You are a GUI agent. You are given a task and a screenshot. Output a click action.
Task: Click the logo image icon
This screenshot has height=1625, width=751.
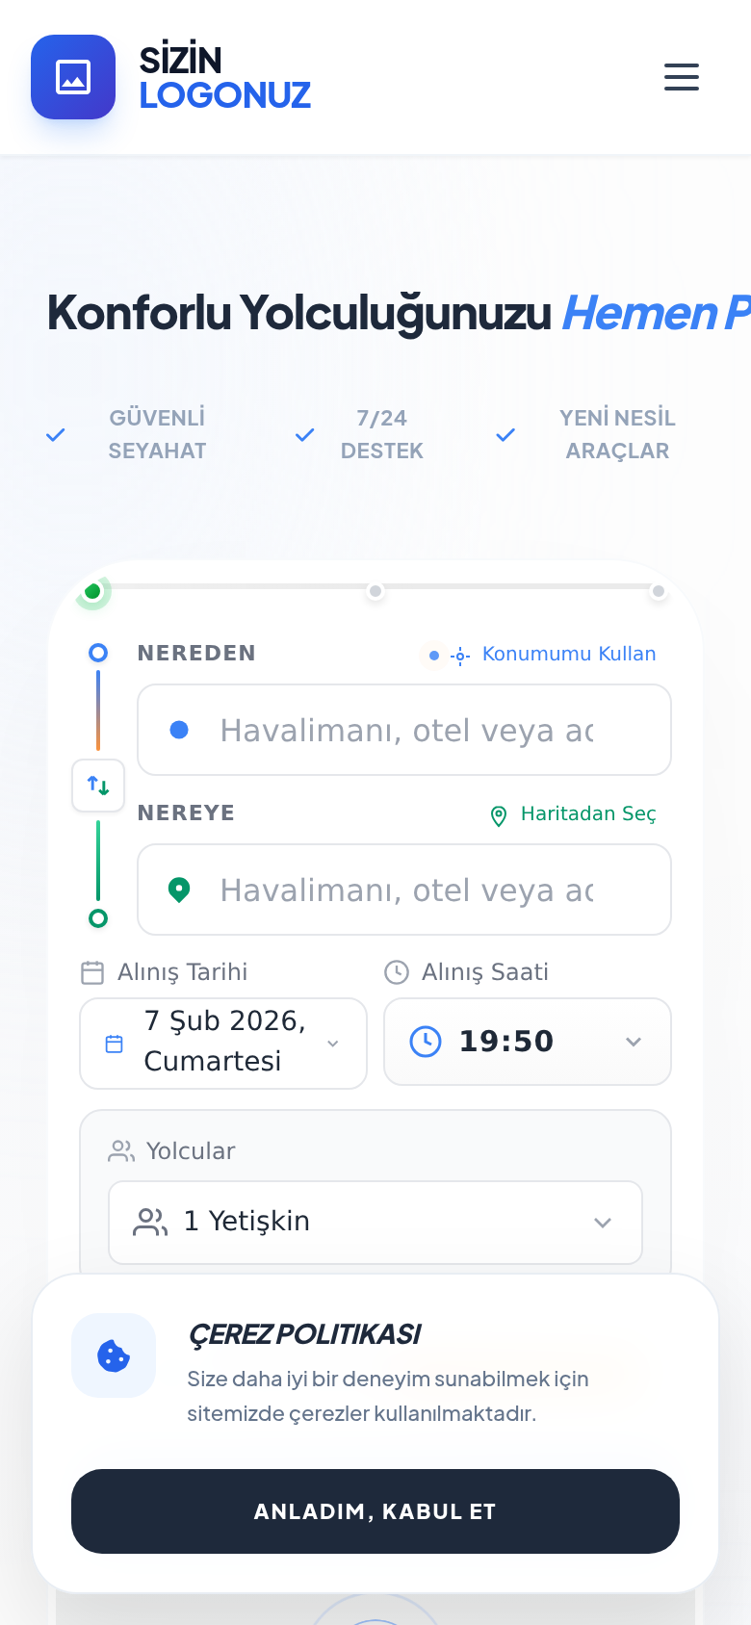pos(73,77)
